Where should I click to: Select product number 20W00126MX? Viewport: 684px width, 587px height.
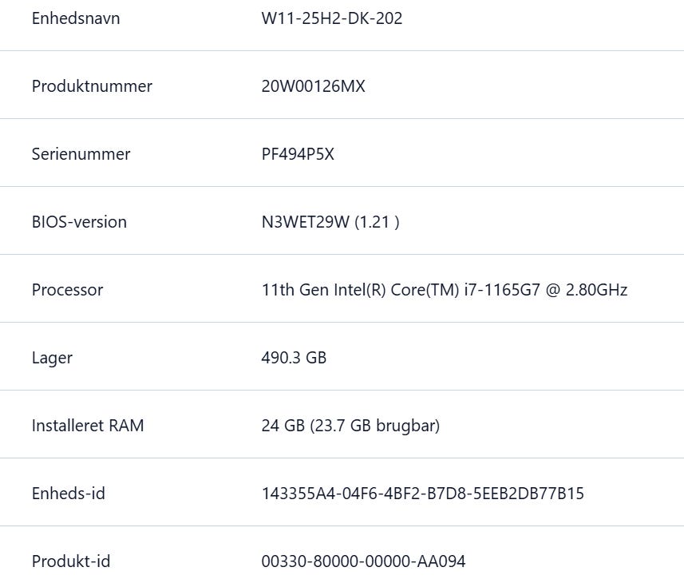(x=313, y=86)
